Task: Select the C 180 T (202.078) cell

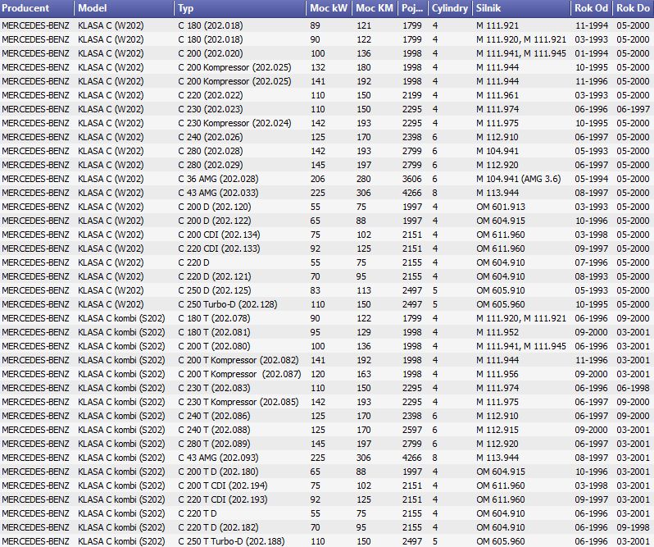Action: tap(214, 318)
